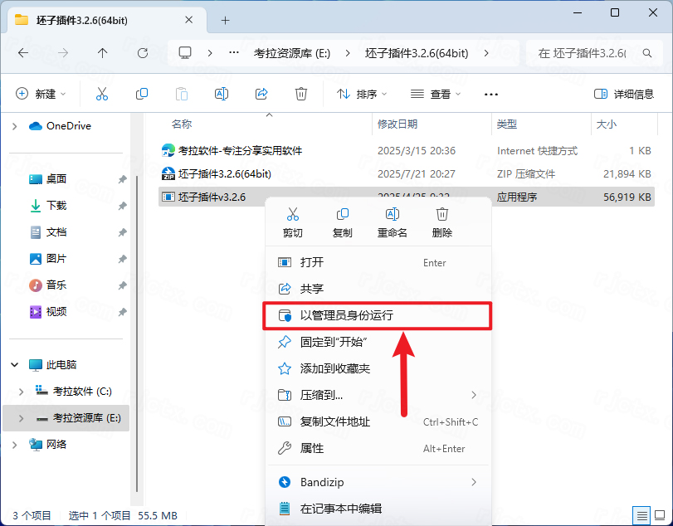Open 下载 in the sidebar
Viewport: 673px width, 526px height.
click(56, 206)
